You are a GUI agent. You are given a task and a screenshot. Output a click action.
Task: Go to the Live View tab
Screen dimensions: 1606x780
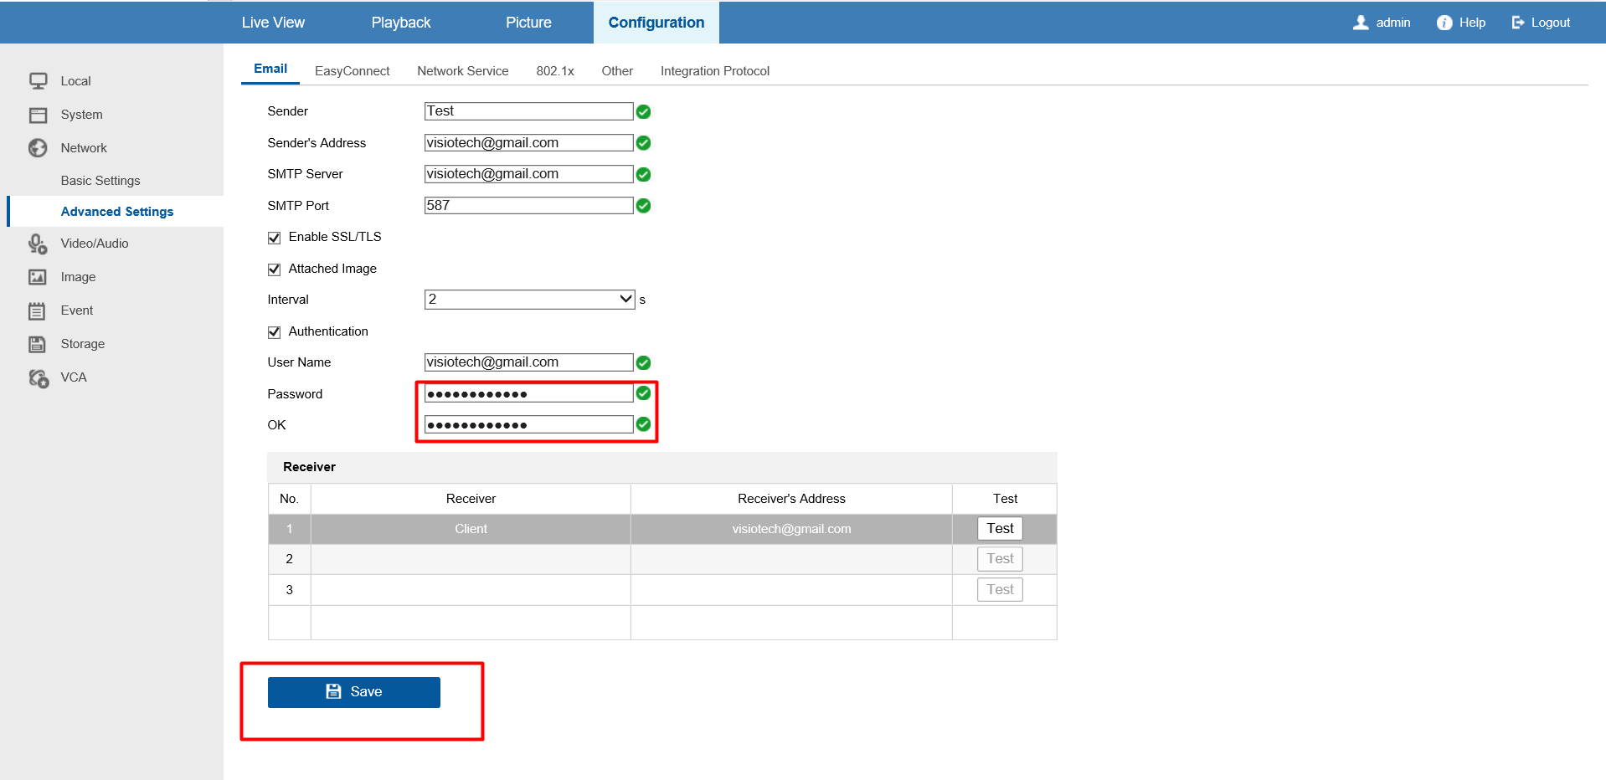click(x=273, y=23)
